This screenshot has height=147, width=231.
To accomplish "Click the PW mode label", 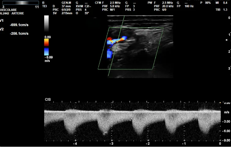I will 150,3.
